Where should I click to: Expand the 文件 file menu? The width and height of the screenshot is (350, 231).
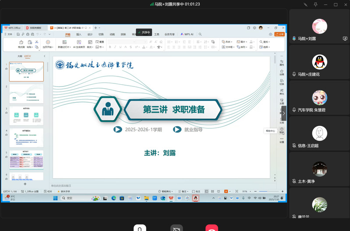point(9,34)
